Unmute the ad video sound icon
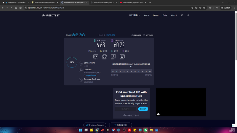This screenshot has height=133, width=237. (158, 114)
